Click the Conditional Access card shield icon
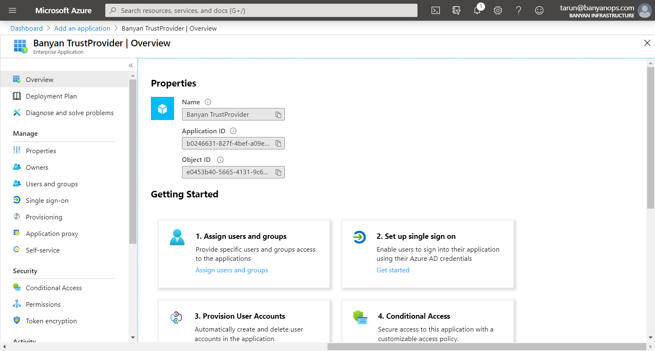Screen dimensions: 655x351 [x=360, y=317]
